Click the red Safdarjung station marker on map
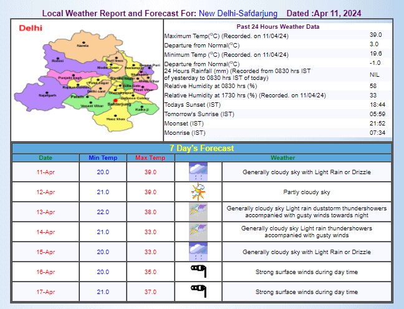This screenshot has width=404, height=309. point(115,100)
